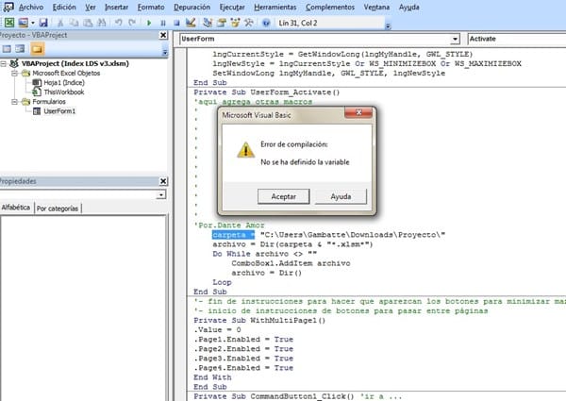Click the Ayuda button in dialog

click(x=341, y=196)
